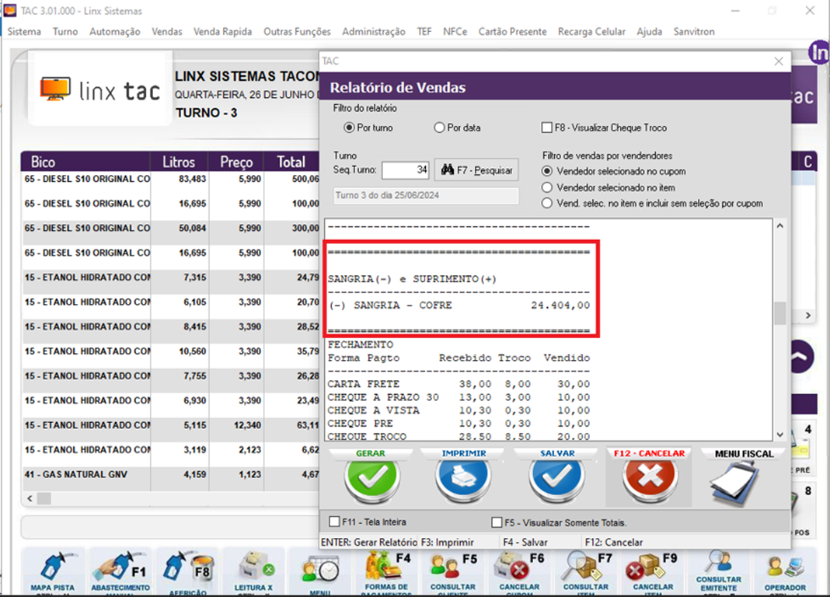Click sales table left scroll arrow

30,498
